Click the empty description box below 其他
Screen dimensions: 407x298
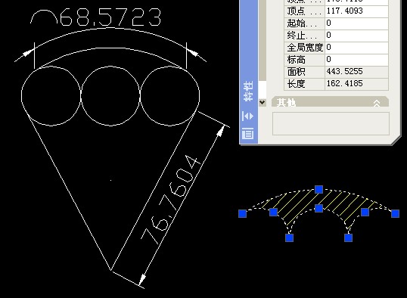[331, 123]
